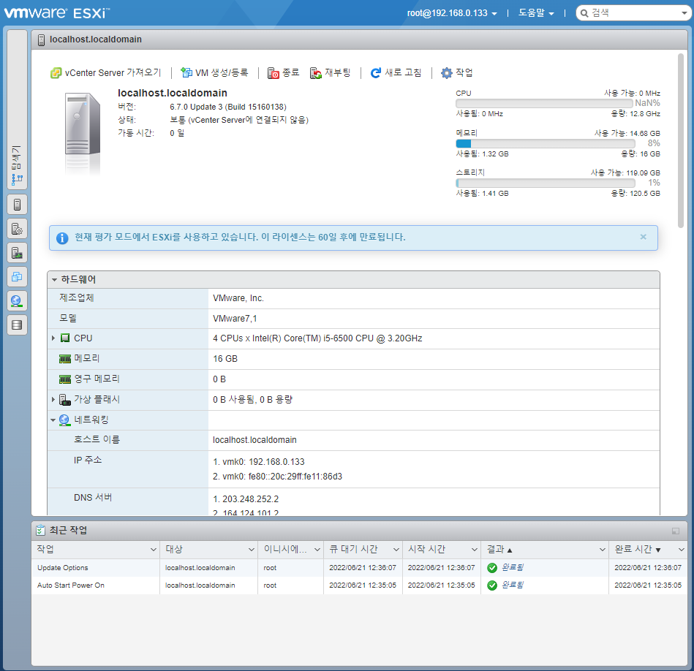Click into the 검색 search field
Screen dimensions: 694x671
click(633, 13)
